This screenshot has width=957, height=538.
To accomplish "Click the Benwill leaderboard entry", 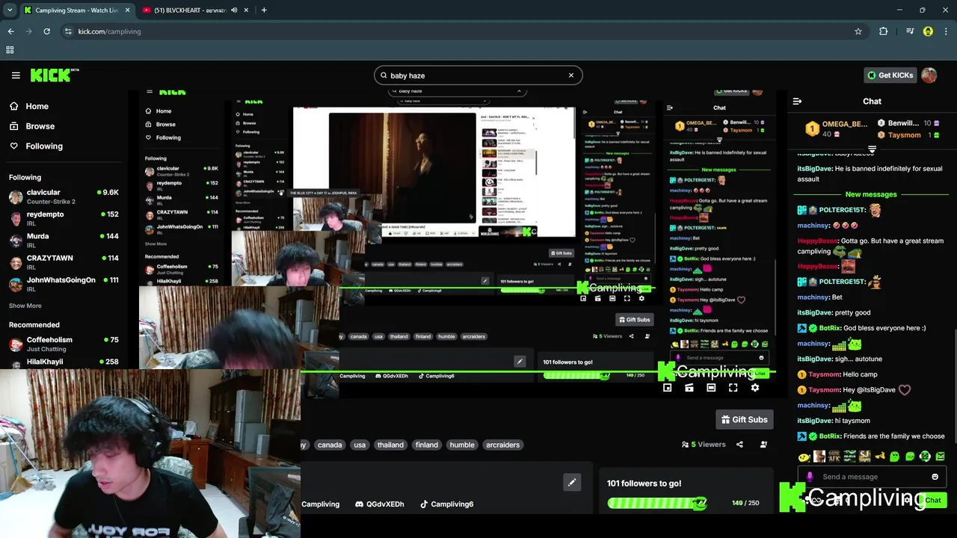I will 908,123.
